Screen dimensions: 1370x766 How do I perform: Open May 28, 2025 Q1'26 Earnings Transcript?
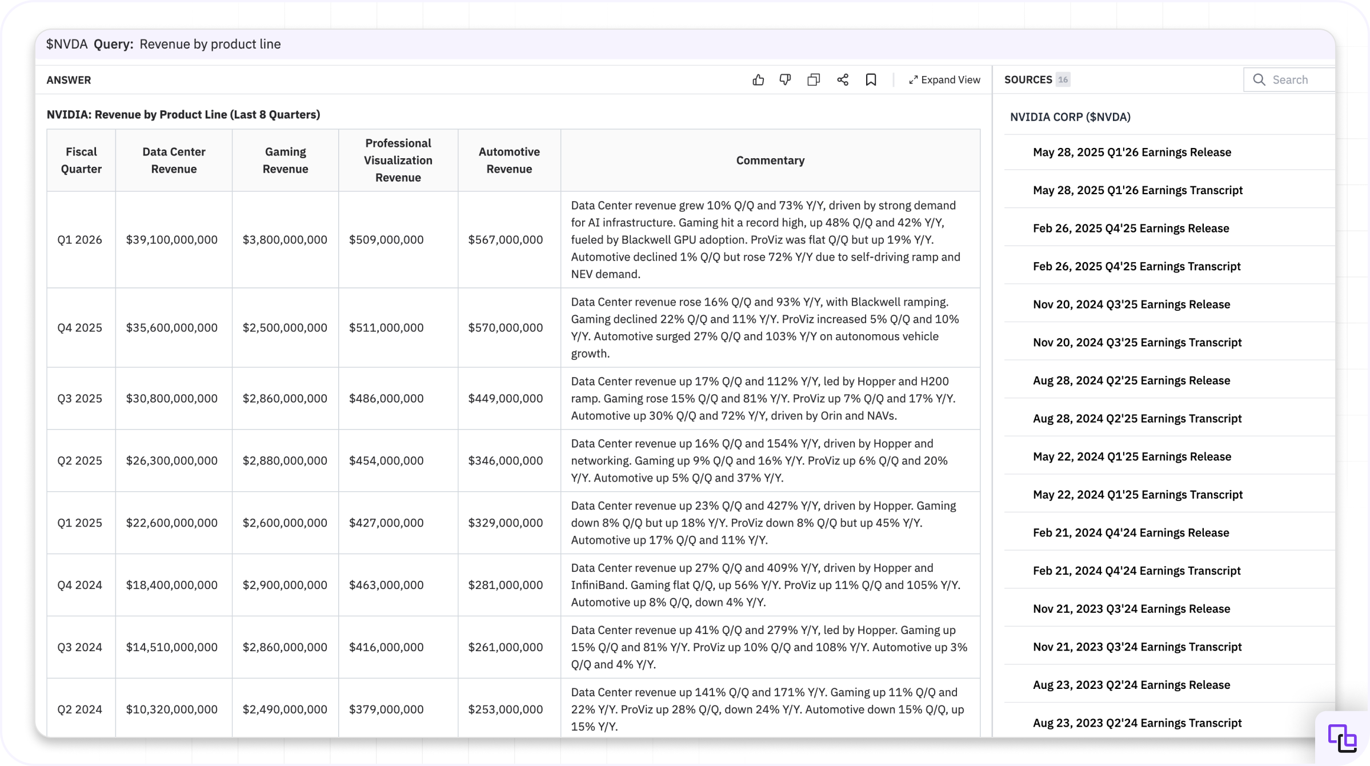click(x=1137, y=190)
